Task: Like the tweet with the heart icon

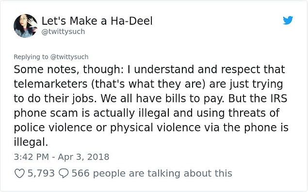Action: [x=19, y=174]
